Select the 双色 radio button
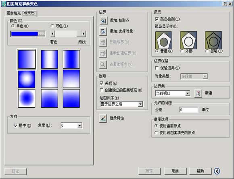Viewport: 234px width, 179px height. click(52, 26)
